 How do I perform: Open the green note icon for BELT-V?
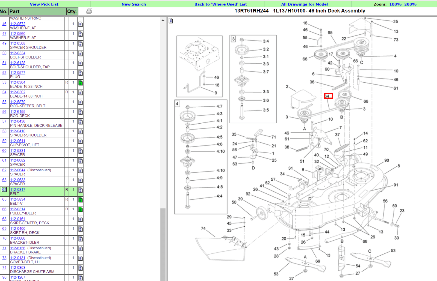tap(81, 200)
